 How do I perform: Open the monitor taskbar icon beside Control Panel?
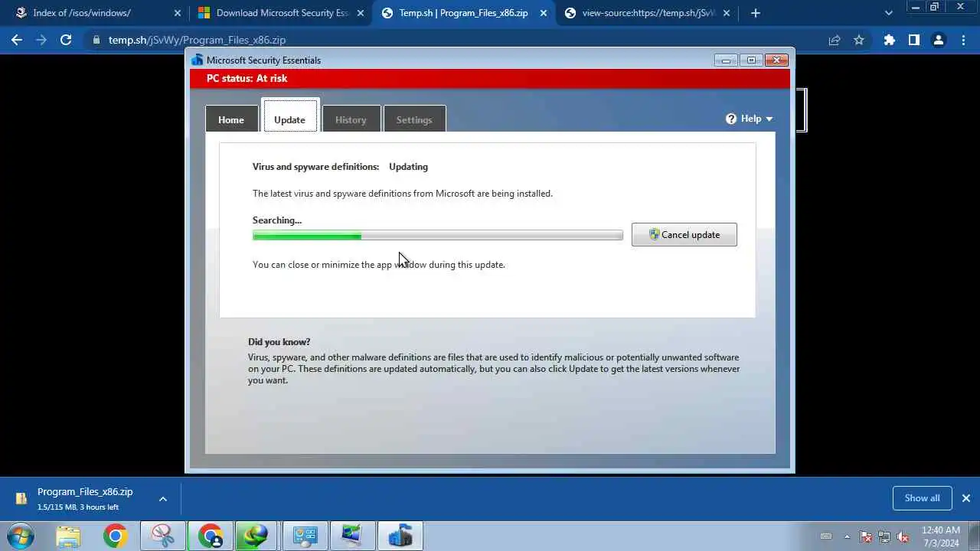pyautogui.click(x=352, y=536)
